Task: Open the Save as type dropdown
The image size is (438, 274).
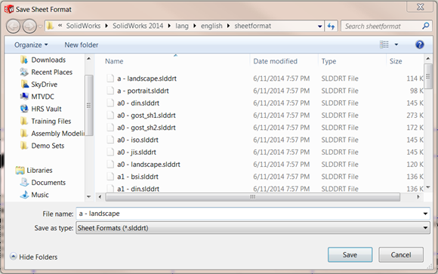Action: (x=253, y=228)
